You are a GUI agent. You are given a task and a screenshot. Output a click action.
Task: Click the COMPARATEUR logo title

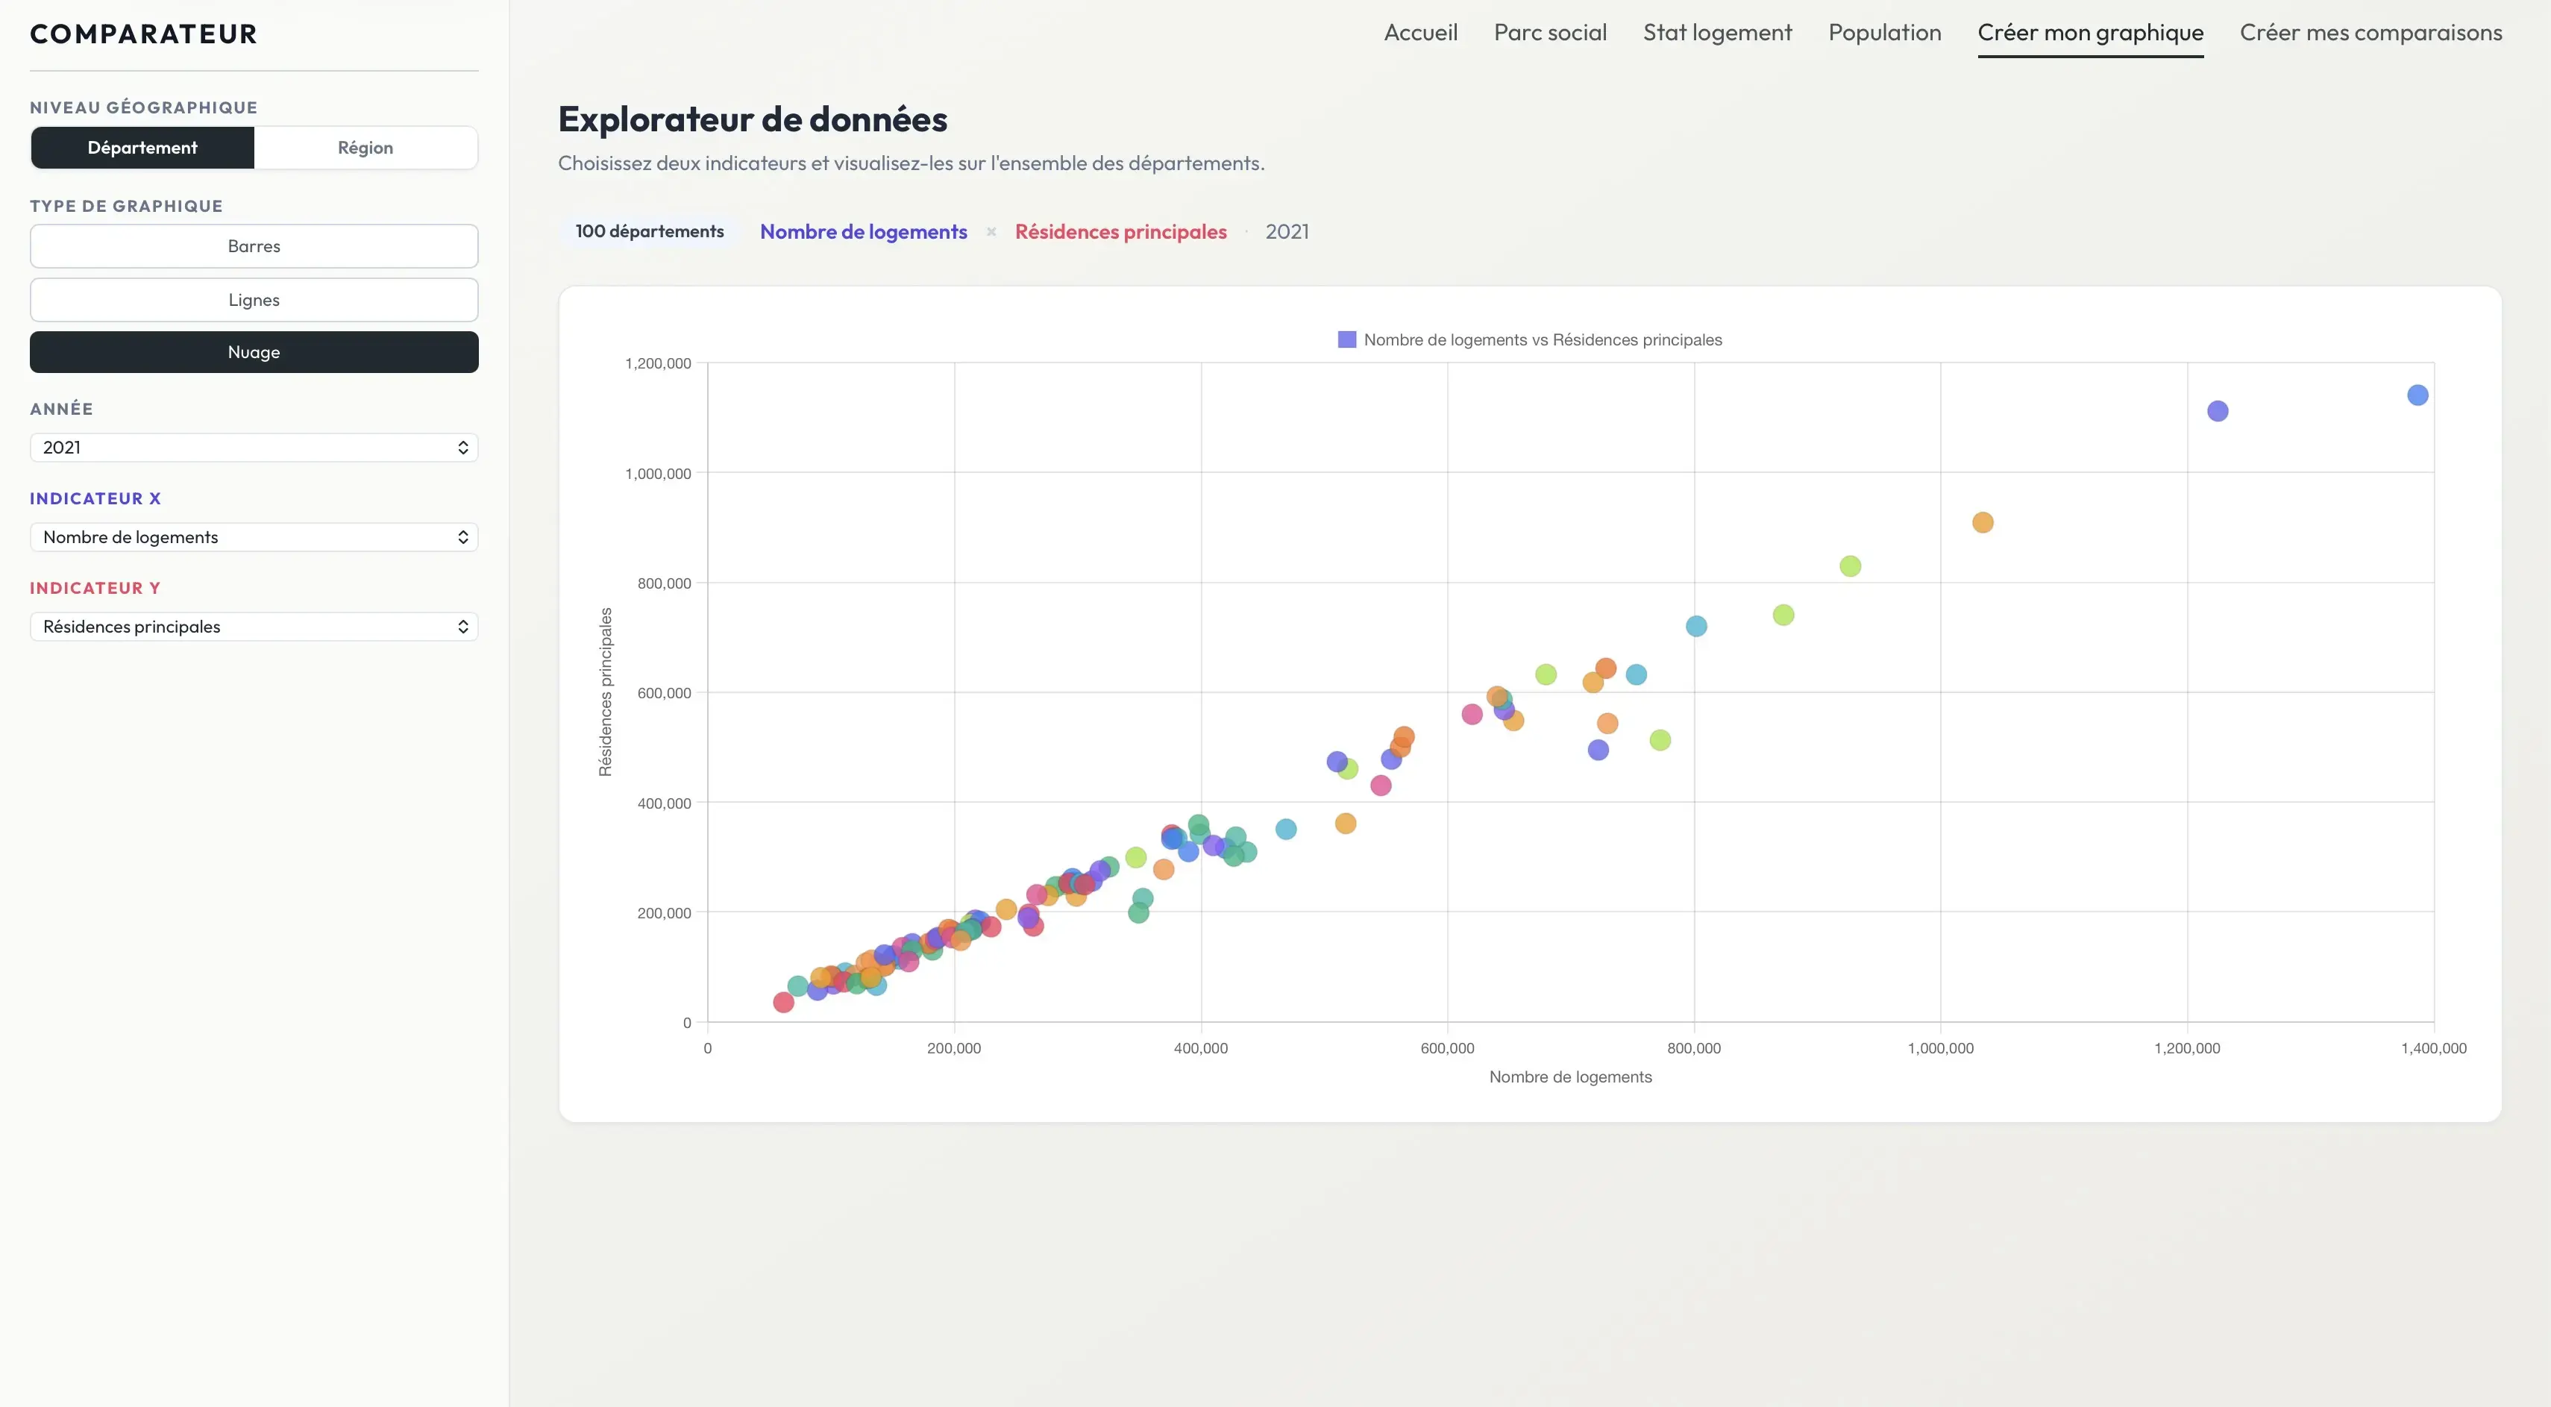coord(144,34)
